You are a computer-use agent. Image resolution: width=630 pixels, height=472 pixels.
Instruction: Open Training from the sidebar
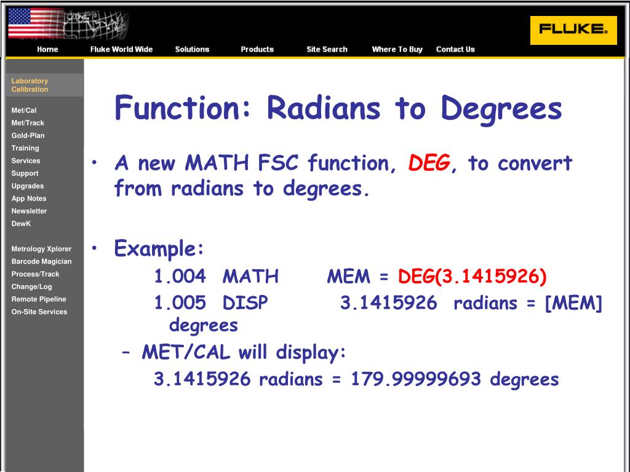(x=25, y=148)
